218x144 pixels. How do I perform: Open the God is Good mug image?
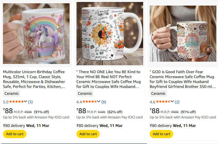point(183,34)
